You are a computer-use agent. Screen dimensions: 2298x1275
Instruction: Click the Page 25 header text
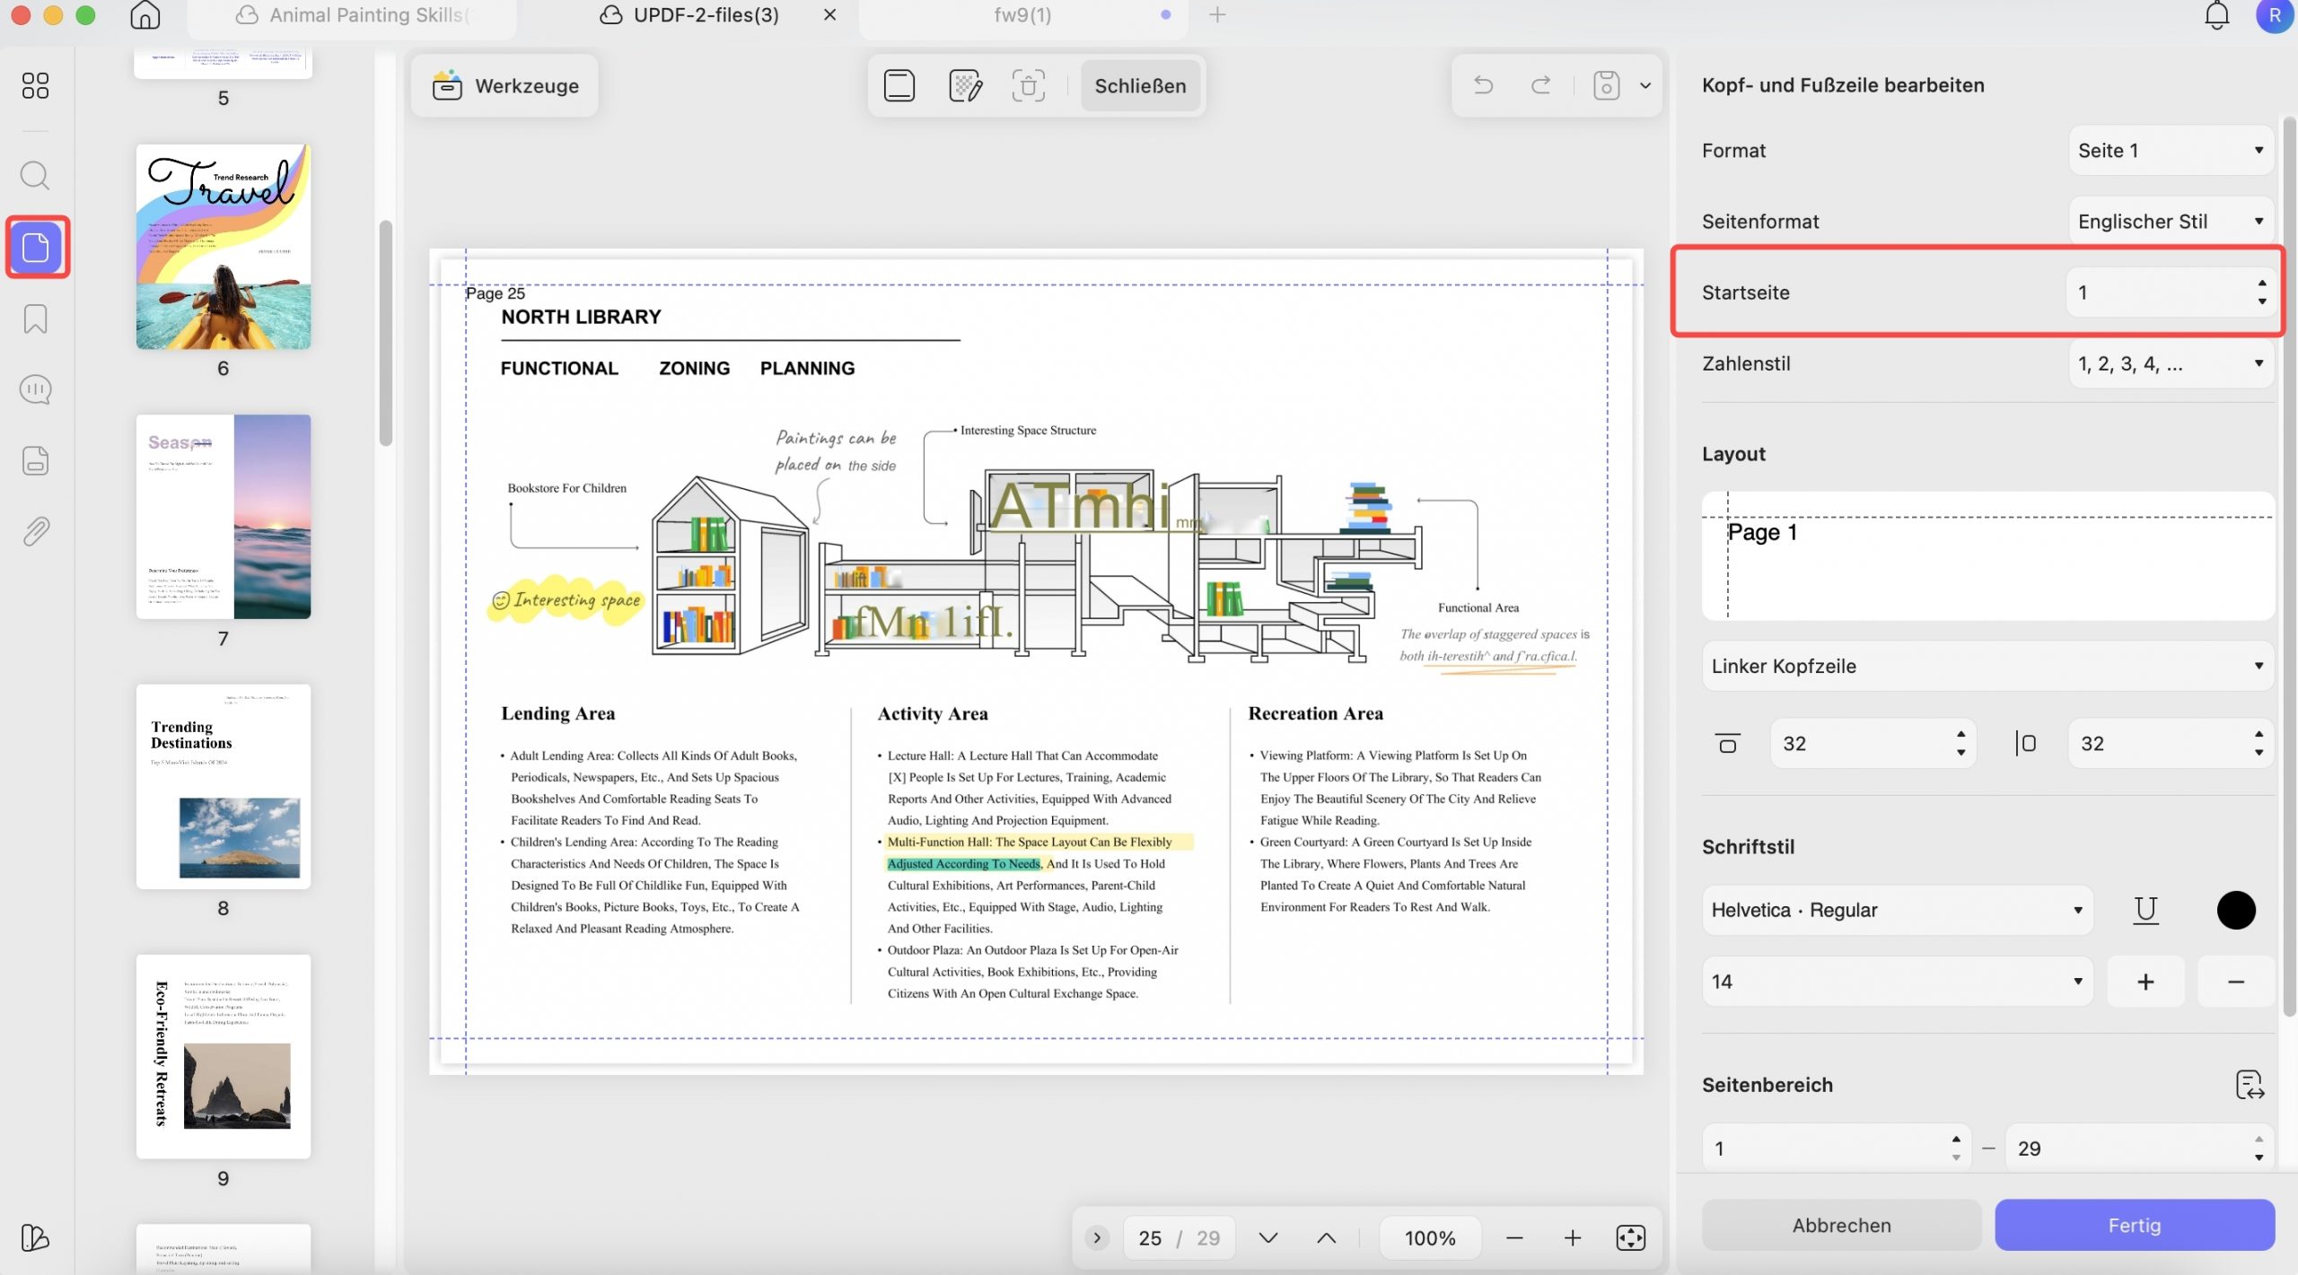495,293
